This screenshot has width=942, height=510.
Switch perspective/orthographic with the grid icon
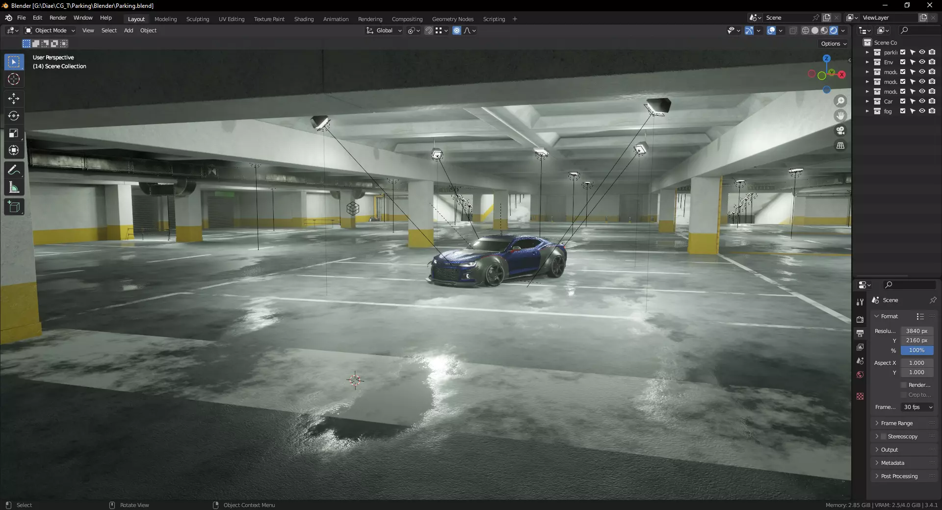pos(840,146)
